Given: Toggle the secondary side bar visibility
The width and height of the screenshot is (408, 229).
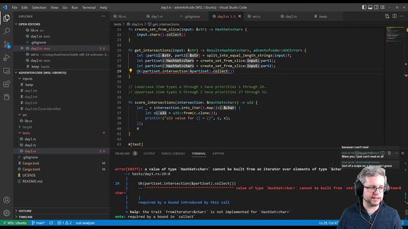Looking at the screenshot, I should point(376,7).
